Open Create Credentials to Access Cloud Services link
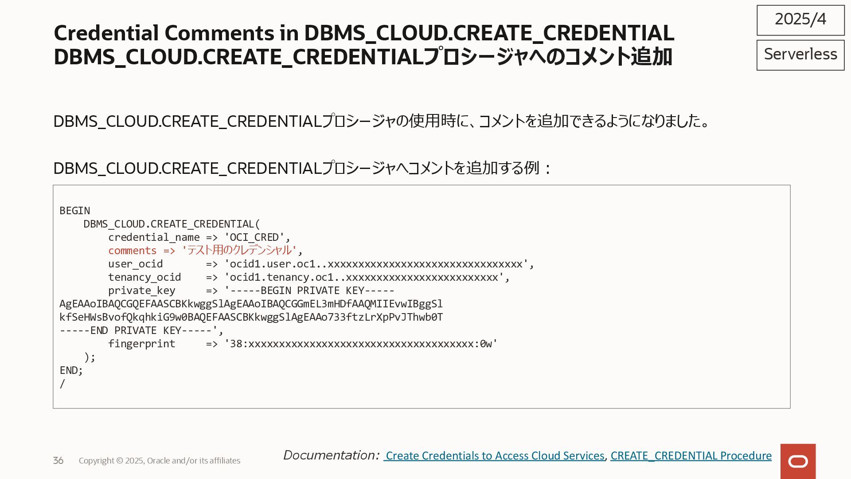 (x=494, y=456)
